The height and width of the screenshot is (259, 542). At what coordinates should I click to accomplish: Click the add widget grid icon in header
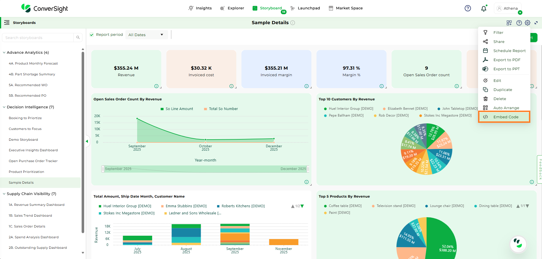click(x=509, y=23)
